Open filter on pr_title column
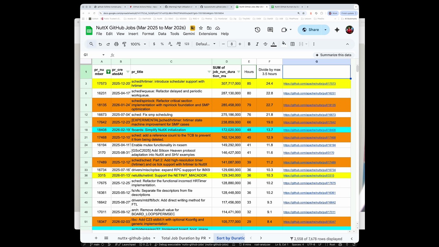 click(x=209, y=72)
